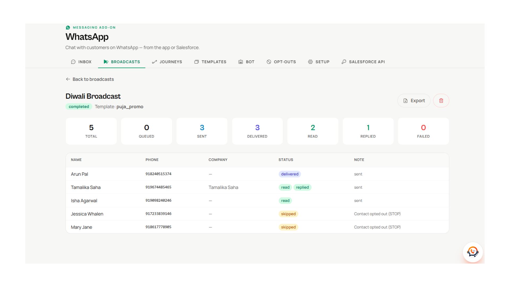The height and width of the screenshot is (287, 510).
Task: Open the Templates tab
Action: [x=210, y=62]
